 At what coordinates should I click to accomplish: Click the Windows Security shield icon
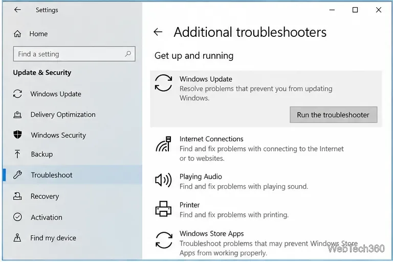point(17,135)
